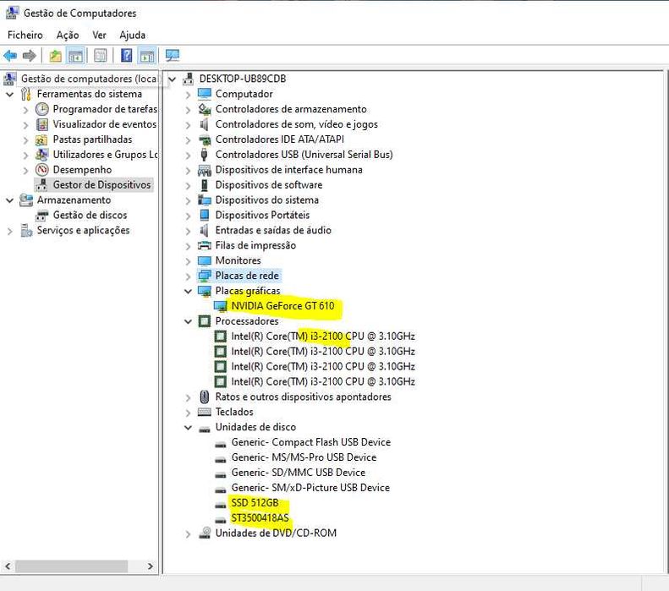Select NVIDIA GeForce GT 610 device
669x591 pixels.
[x=282, y=306]
